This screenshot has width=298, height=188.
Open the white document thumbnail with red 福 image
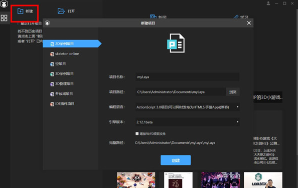178,180
